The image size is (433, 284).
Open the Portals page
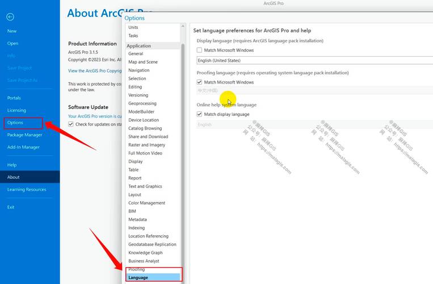point(14,98)
